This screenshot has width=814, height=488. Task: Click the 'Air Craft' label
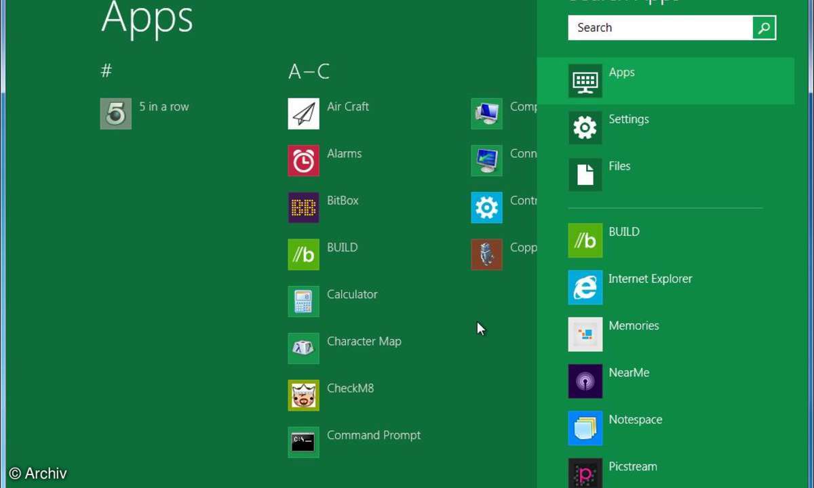click(x=348, y=106)
